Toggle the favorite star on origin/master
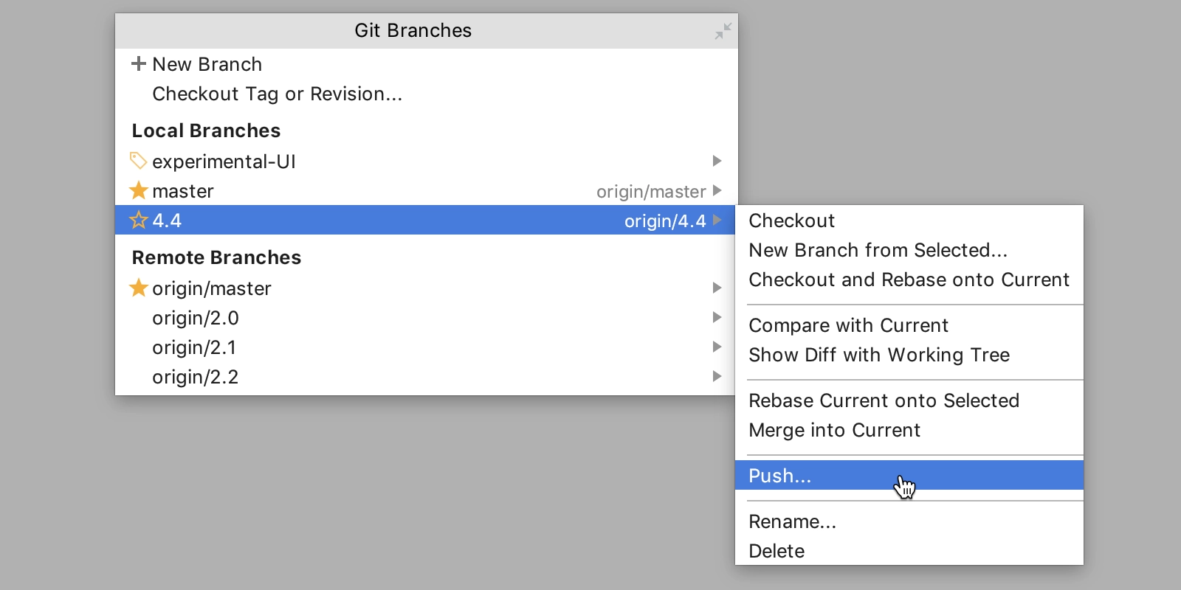 click(x=139, y=288)
